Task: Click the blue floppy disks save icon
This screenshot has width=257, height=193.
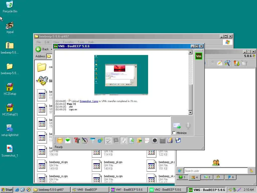Action: [178, 140]
